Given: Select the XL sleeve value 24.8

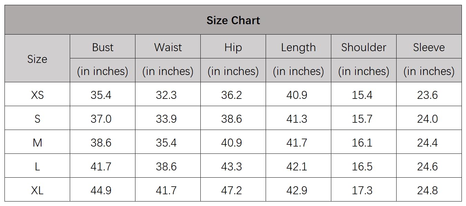Looking at the screenshot, I should [427, 190].
